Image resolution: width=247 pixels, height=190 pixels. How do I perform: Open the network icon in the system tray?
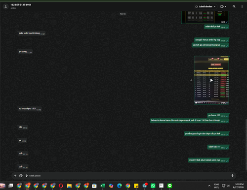224,186
